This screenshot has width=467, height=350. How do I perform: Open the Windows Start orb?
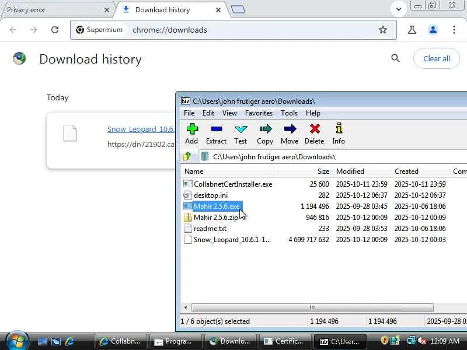(x=17, y=341)
